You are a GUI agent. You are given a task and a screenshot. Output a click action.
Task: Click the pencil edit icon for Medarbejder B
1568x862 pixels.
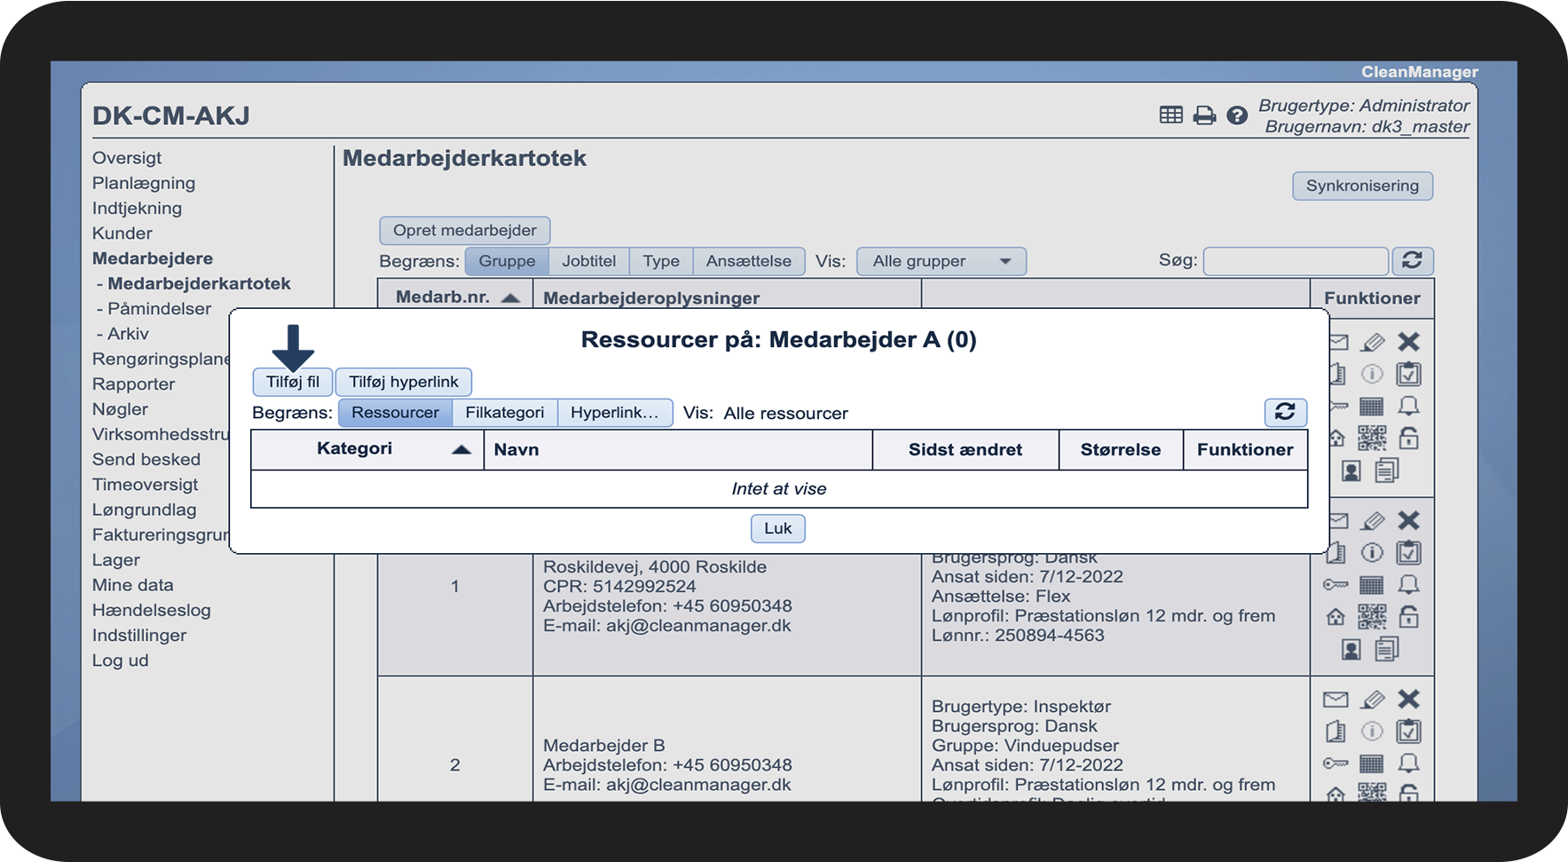pyautogui.click(x=1372, y=700)
